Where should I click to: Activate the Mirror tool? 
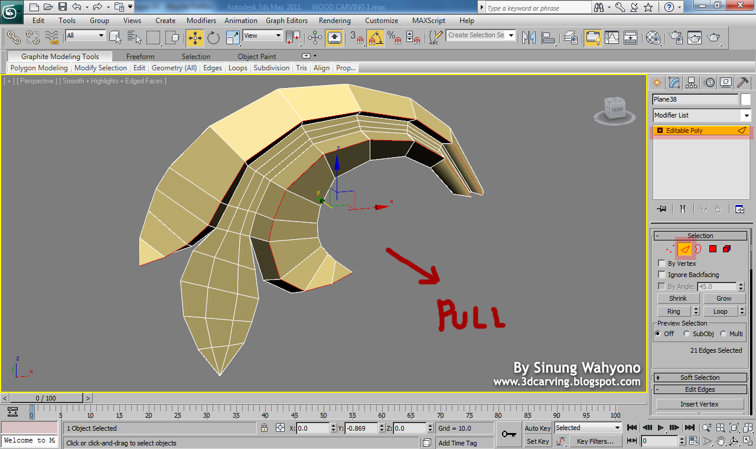click(x=529, y=37)
